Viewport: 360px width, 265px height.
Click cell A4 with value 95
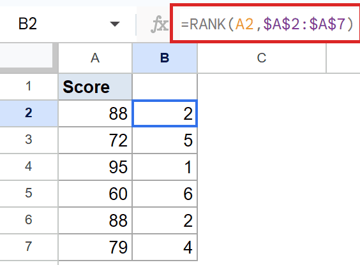click(95, 166)
